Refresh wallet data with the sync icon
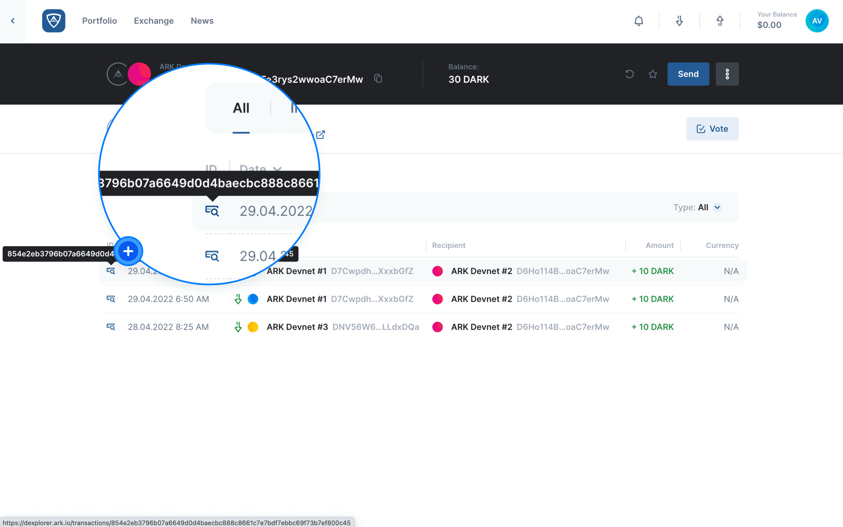 click(x=630, y=74)
